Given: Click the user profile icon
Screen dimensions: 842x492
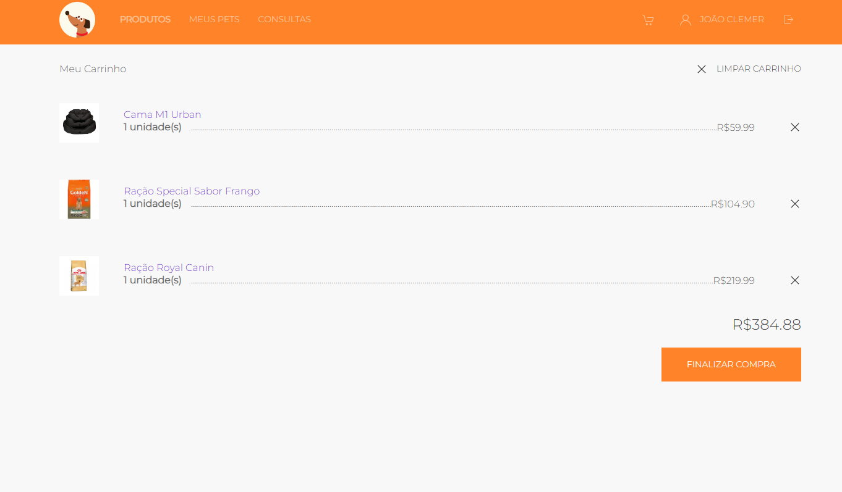Looking at the screenshot, I should [x=685, y=20].
